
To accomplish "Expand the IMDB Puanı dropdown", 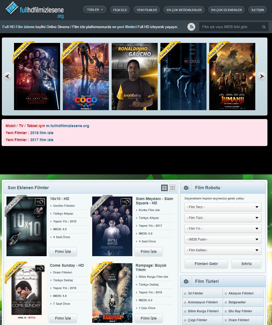I will pos(223,239).
